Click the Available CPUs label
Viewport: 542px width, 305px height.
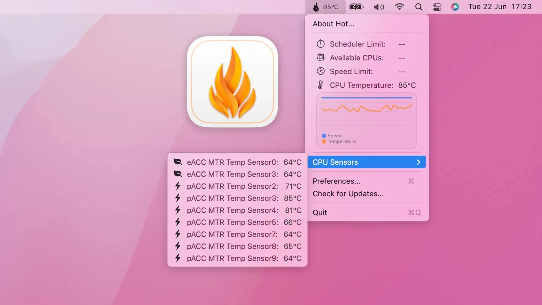(357, 58)
